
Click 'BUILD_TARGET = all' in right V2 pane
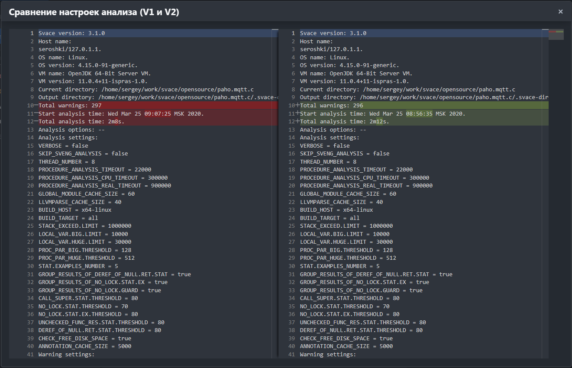(330, 218)
